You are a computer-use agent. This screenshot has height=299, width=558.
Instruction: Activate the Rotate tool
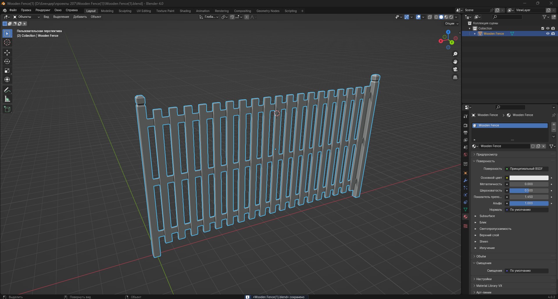pyautogui.click(x=7, y=62)
